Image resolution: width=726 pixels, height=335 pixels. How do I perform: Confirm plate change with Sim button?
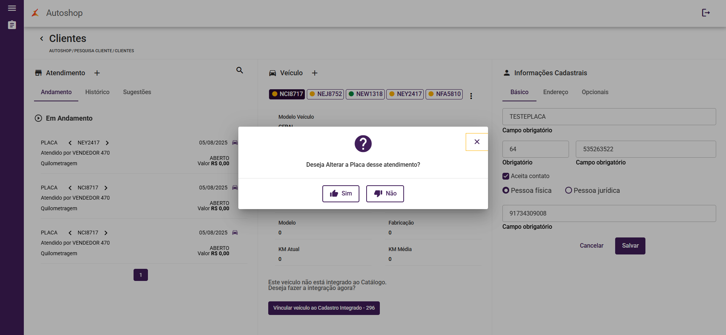(340, 194)
